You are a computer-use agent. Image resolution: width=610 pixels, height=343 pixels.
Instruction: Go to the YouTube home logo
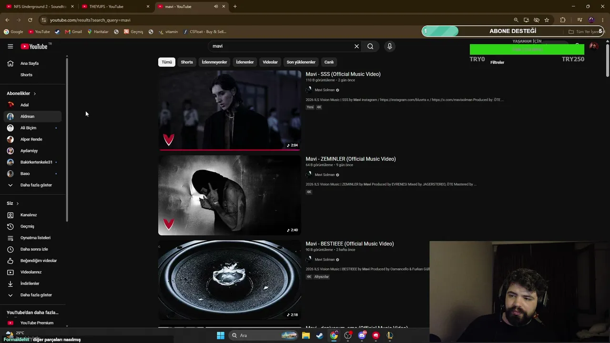pos(34,46)
